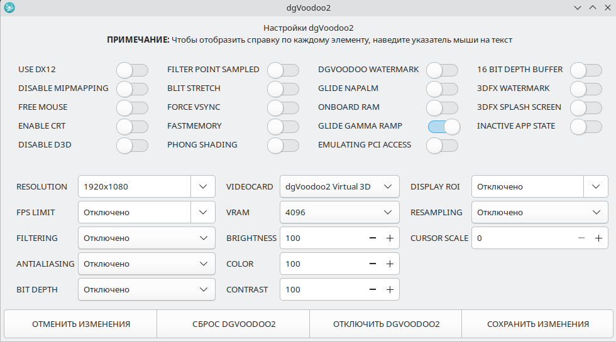The image size is (616, 342).
Task: Enable FORCE VSYNC toggle
Action: click(x=283, y=108)
